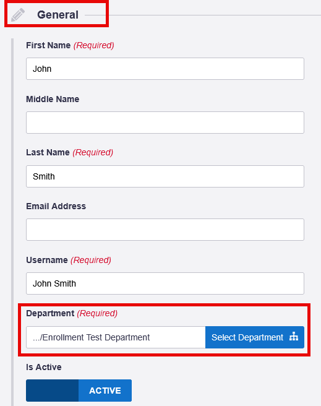
Task: Click the dark side of the Is Active switch
Action: click(x=52, y=391)
